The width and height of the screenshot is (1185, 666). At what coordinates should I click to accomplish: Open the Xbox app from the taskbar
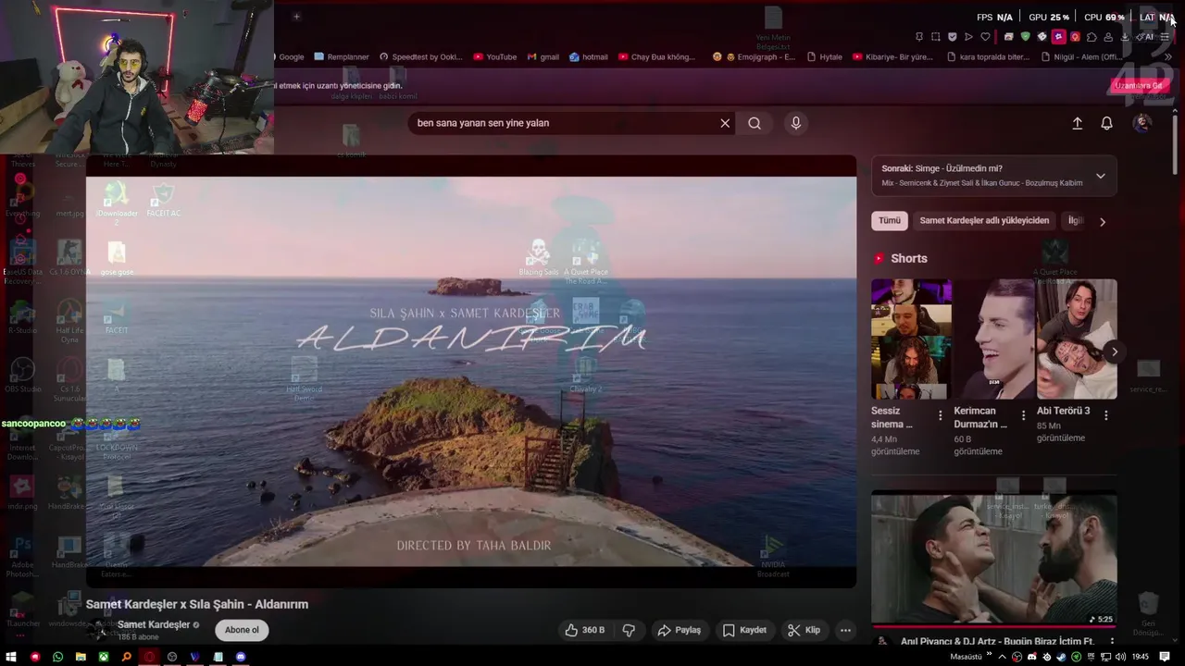coord(104,657)
